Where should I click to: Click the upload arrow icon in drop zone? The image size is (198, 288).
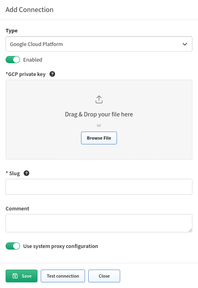tap(99, 99)
